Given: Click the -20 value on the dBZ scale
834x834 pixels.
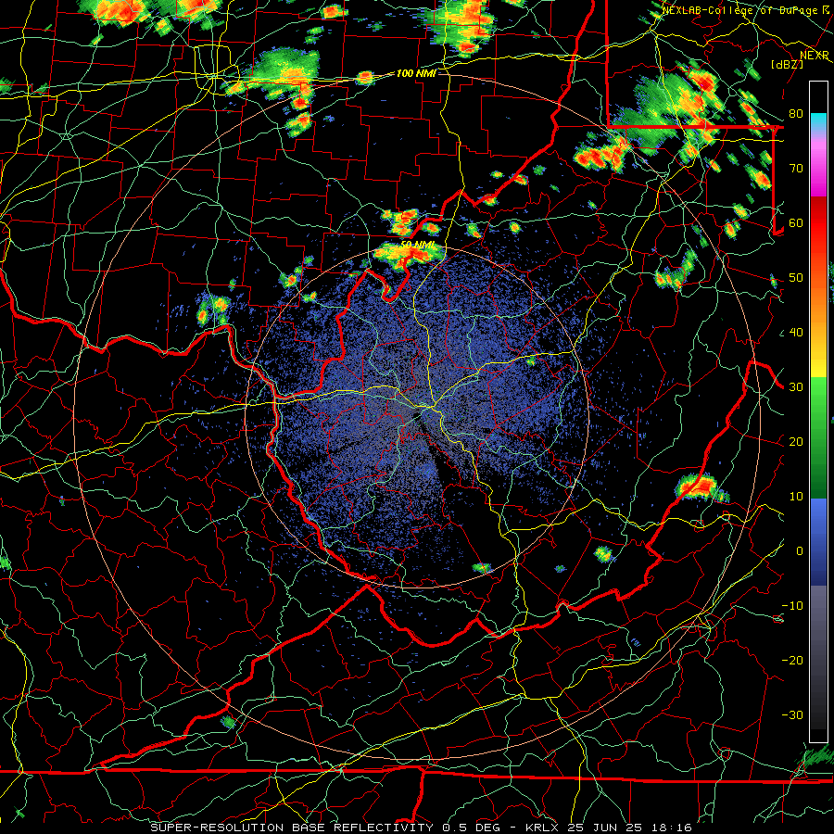Looking at the screenshot, I should [792, 661].
